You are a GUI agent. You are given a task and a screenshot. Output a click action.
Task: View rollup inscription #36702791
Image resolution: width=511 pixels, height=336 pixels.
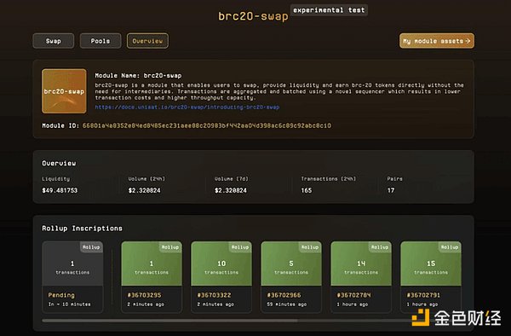(431, 277)
